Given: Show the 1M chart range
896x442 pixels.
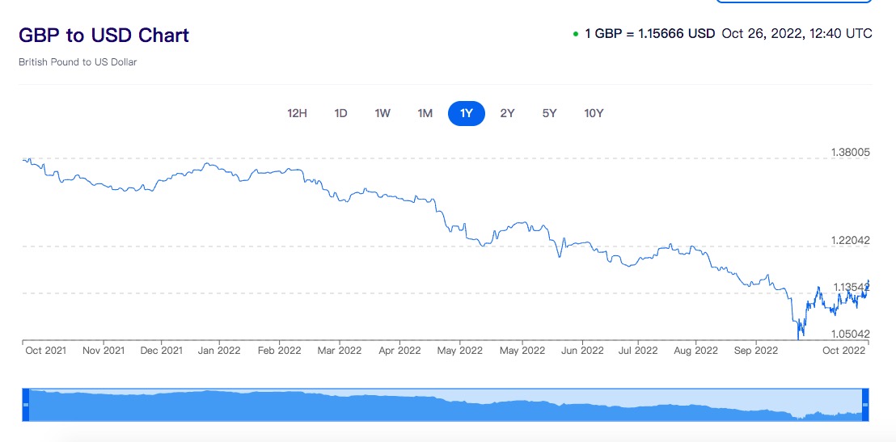Looking at the screenshot, I should coord(425,113).
